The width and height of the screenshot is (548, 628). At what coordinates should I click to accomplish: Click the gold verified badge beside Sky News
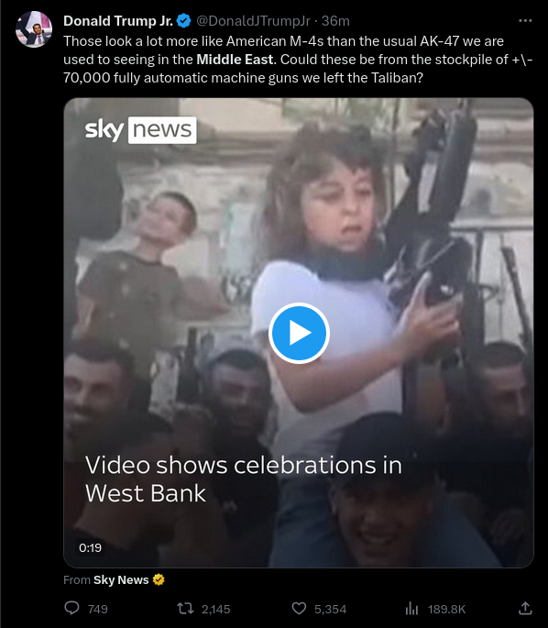[159, 579]
